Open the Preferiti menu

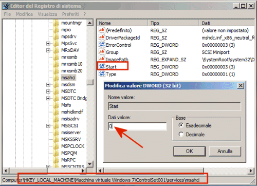tap(70, 14)
